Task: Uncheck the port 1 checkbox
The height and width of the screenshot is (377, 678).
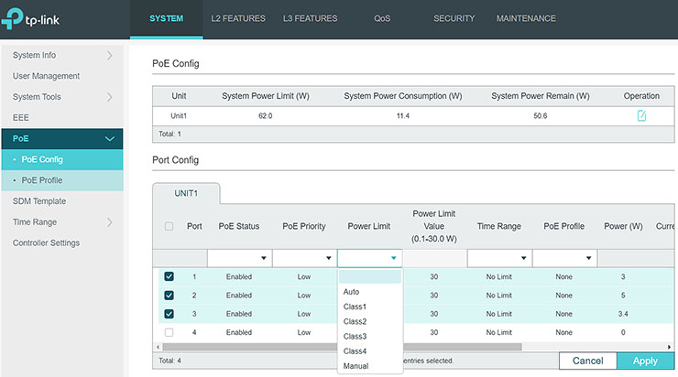Action: pyautogui.click(x=169, y=277)
